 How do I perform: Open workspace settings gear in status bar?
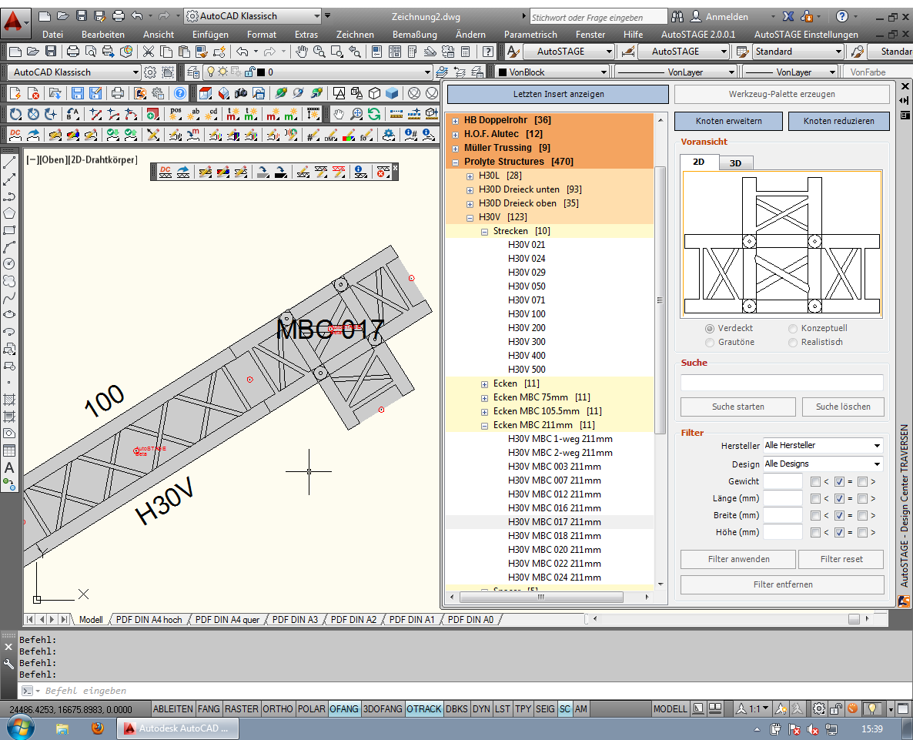819,708
